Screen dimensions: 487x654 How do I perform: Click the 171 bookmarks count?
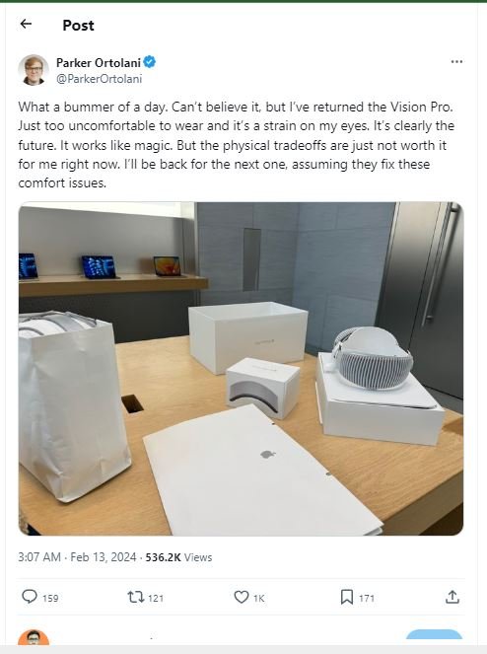pos(367,598)
